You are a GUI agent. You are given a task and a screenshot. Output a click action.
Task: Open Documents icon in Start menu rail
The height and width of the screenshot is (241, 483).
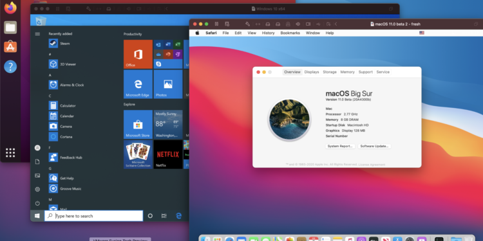pos(37,162)
